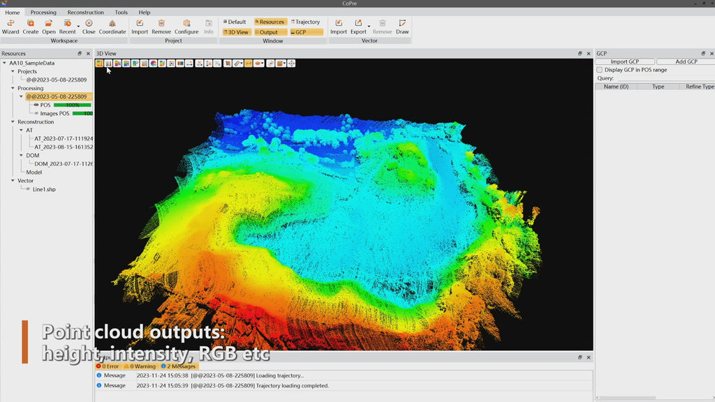
Task: Toggle POS layer visibility eye icon
Action: click(x=36, y=105)
